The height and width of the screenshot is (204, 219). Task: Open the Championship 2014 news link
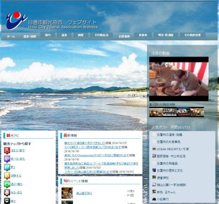pyautogui.click(x=97, y=155)
